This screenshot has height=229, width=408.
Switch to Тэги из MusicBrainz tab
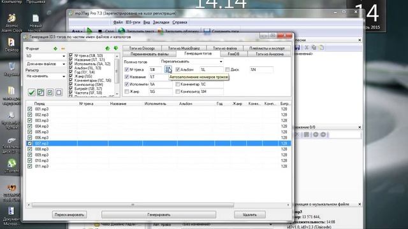click(184, 48)
